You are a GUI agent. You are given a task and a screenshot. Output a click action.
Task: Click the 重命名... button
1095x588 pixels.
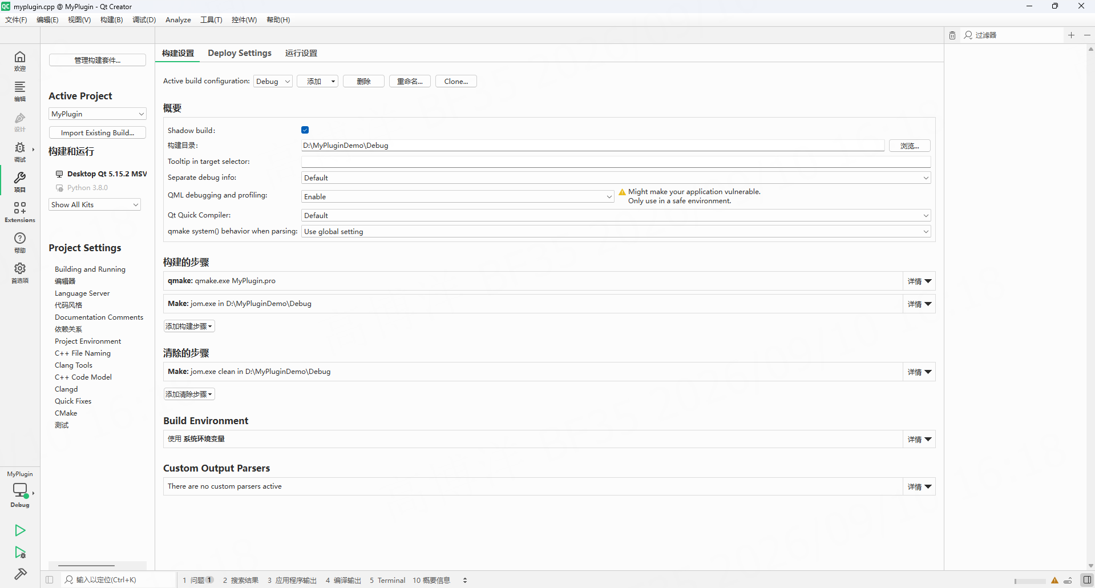410,81
